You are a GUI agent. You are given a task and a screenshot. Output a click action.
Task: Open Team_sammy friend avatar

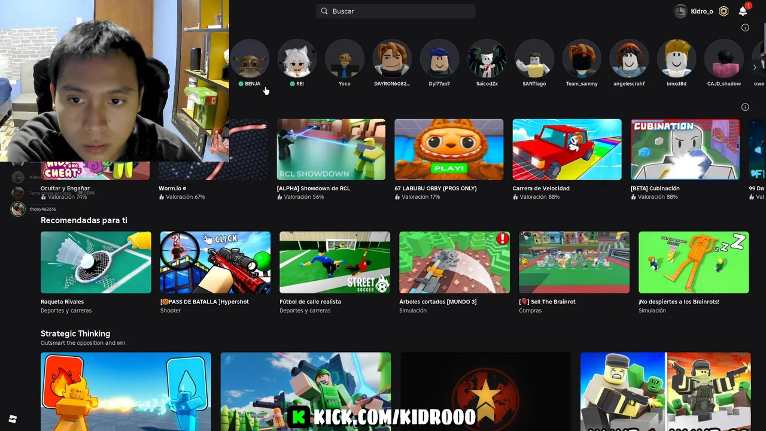pyautogui.click(x=582, y=59)
